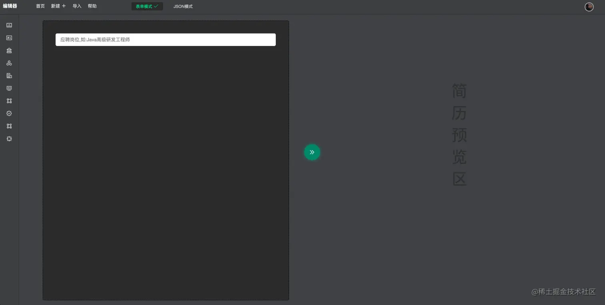Click the green double-arrow preview button

pos(312,152)
